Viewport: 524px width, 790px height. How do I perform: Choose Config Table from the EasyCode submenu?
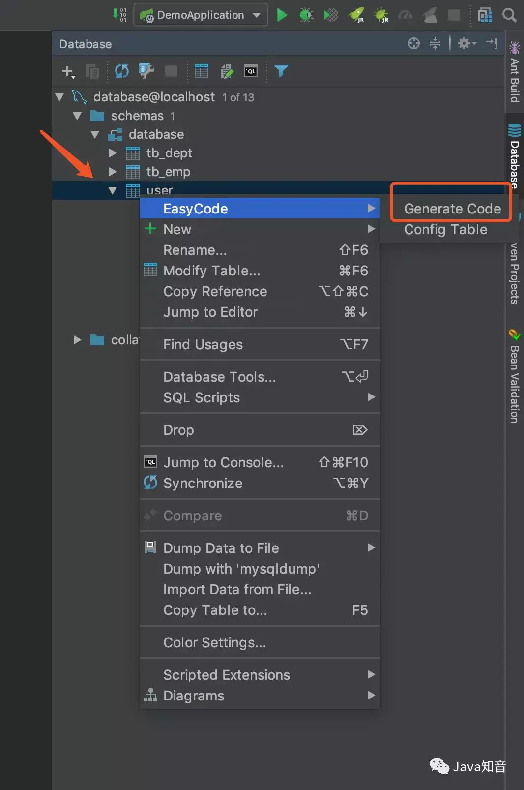[x=445, y=230]
